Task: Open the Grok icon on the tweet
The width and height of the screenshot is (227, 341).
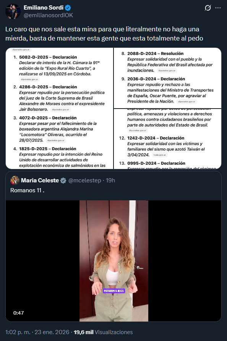Action: tap(208, 8)
